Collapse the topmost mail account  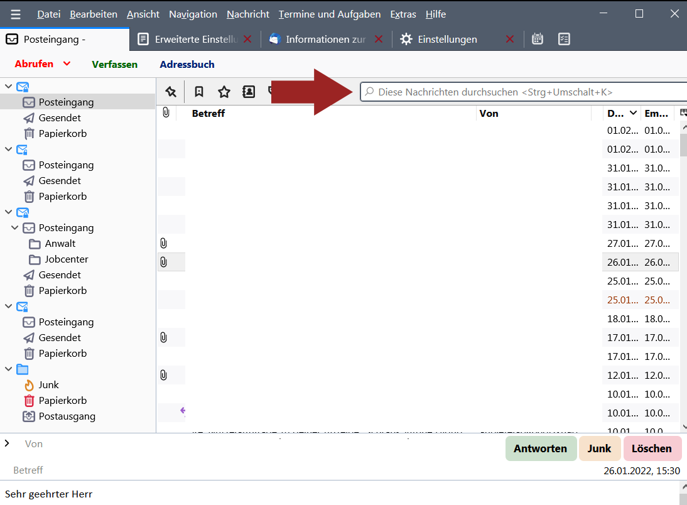8,86
